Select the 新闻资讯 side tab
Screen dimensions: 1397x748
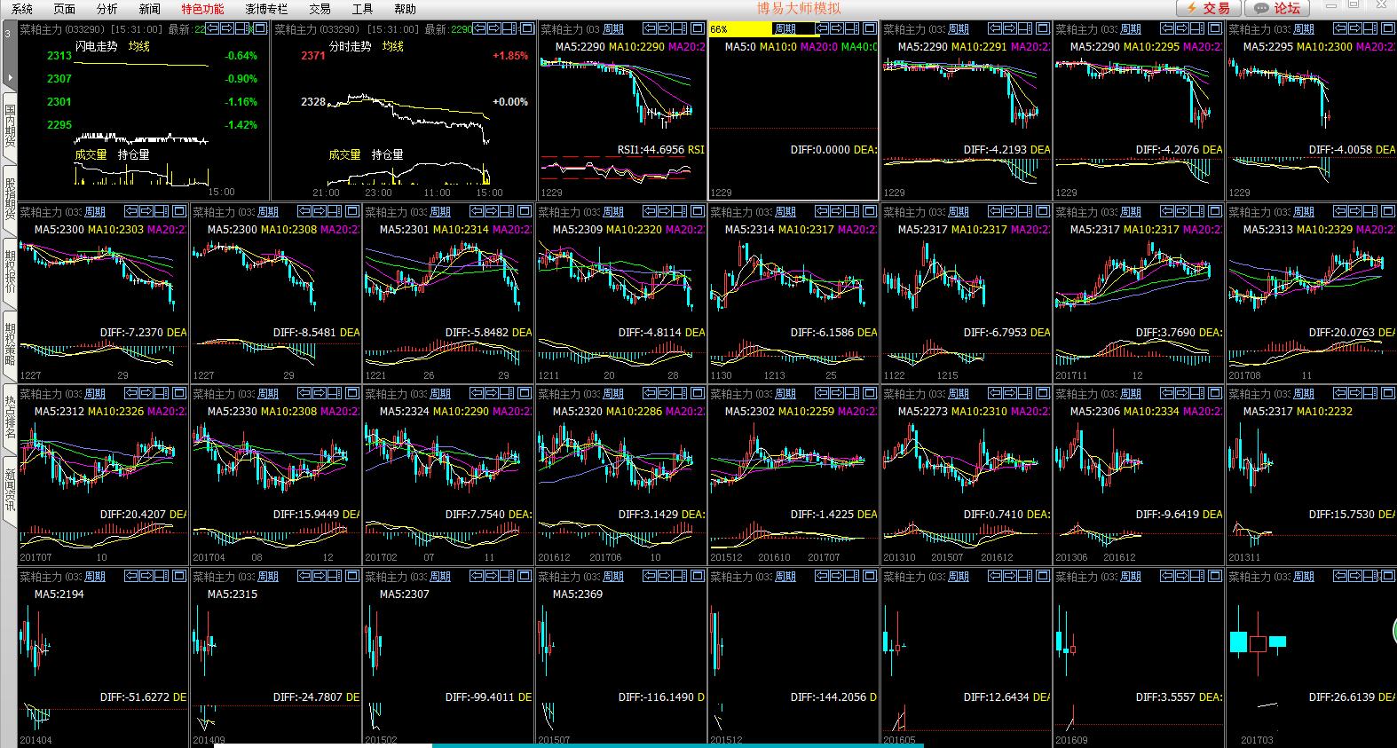pos(10,490)
